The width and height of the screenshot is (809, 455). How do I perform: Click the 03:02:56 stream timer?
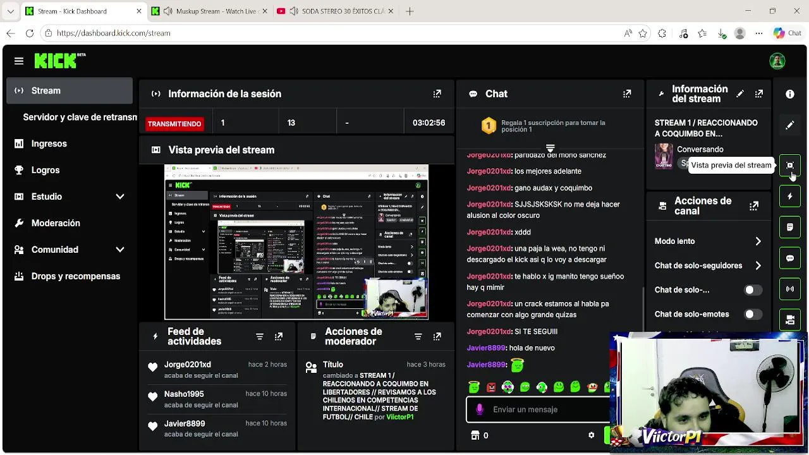click(429, 123)
